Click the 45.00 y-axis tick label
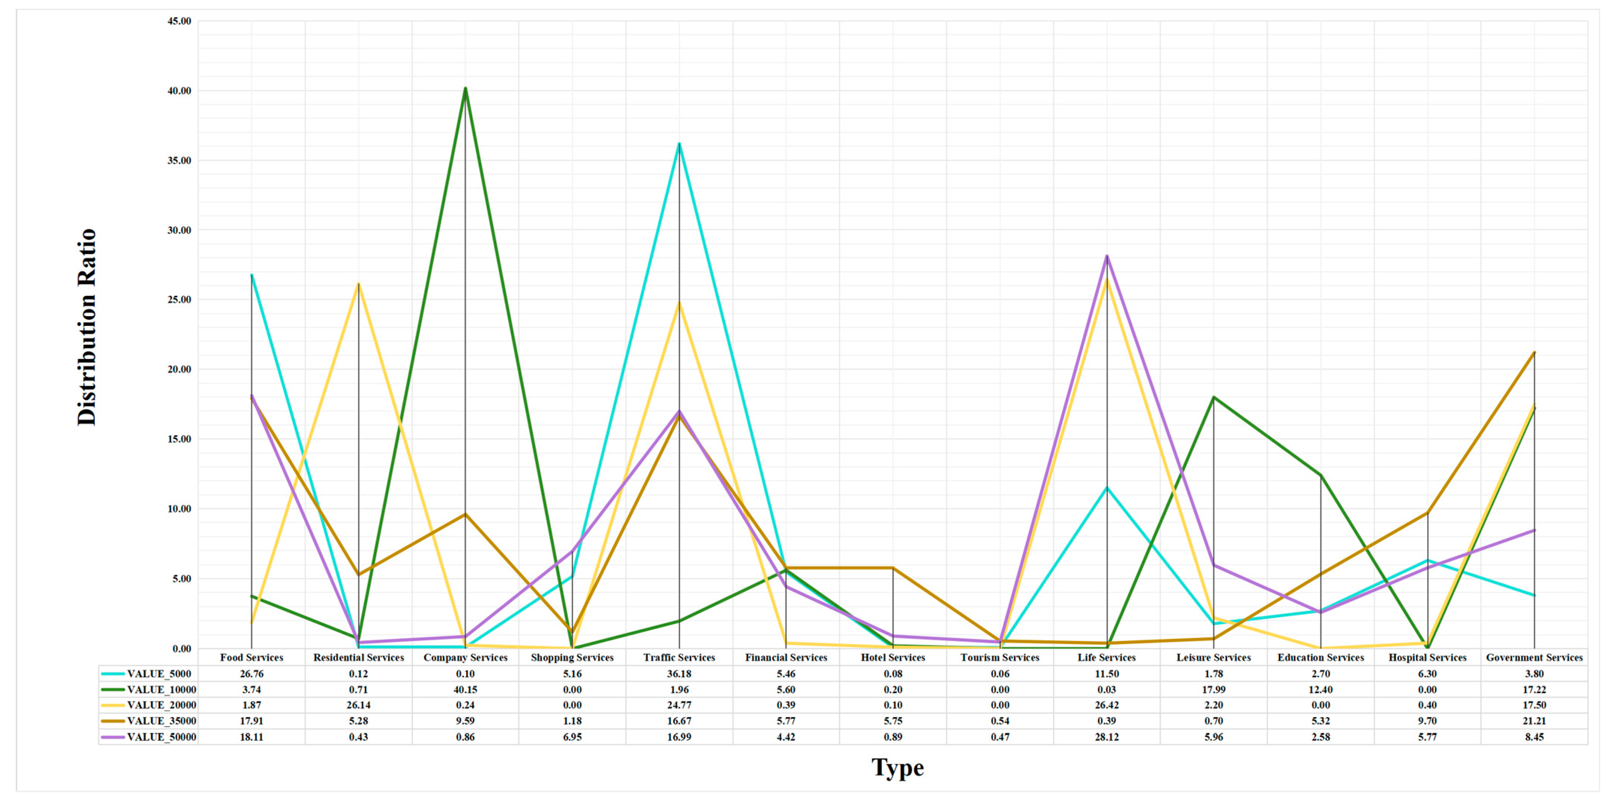Viewport: 1610px width, 805px height. 179,21
